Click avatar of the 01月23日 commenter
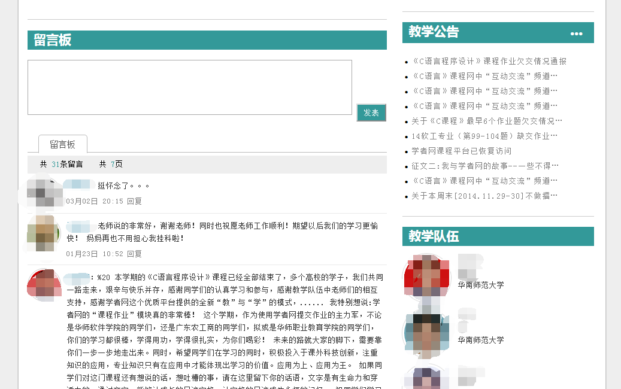621x389 pixels. tap(44, 233)
